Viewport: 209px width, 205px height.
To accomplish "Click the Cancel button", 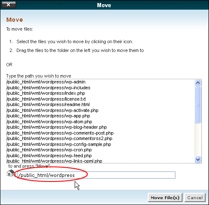I will 195,197.
